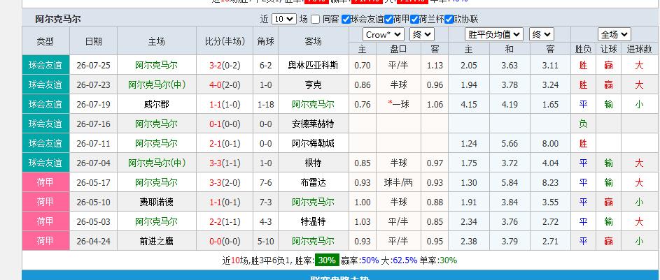The image size is (660, 280).
Task: Open the 全场 dropdown
Action: (x=614, y=34)
